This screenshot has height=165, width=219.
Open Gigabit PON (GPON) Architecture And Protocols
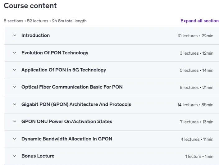[76, 104]
